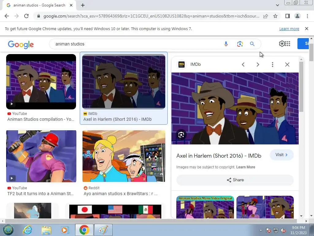Show hidden tray icons arrow

point(261,230)
